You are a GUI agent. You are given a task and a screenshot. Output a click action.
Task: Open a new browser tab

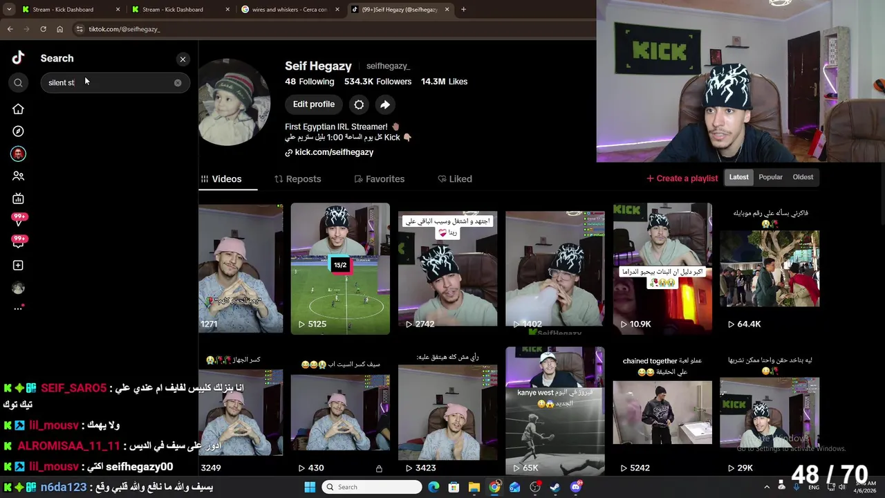[463, 10]
